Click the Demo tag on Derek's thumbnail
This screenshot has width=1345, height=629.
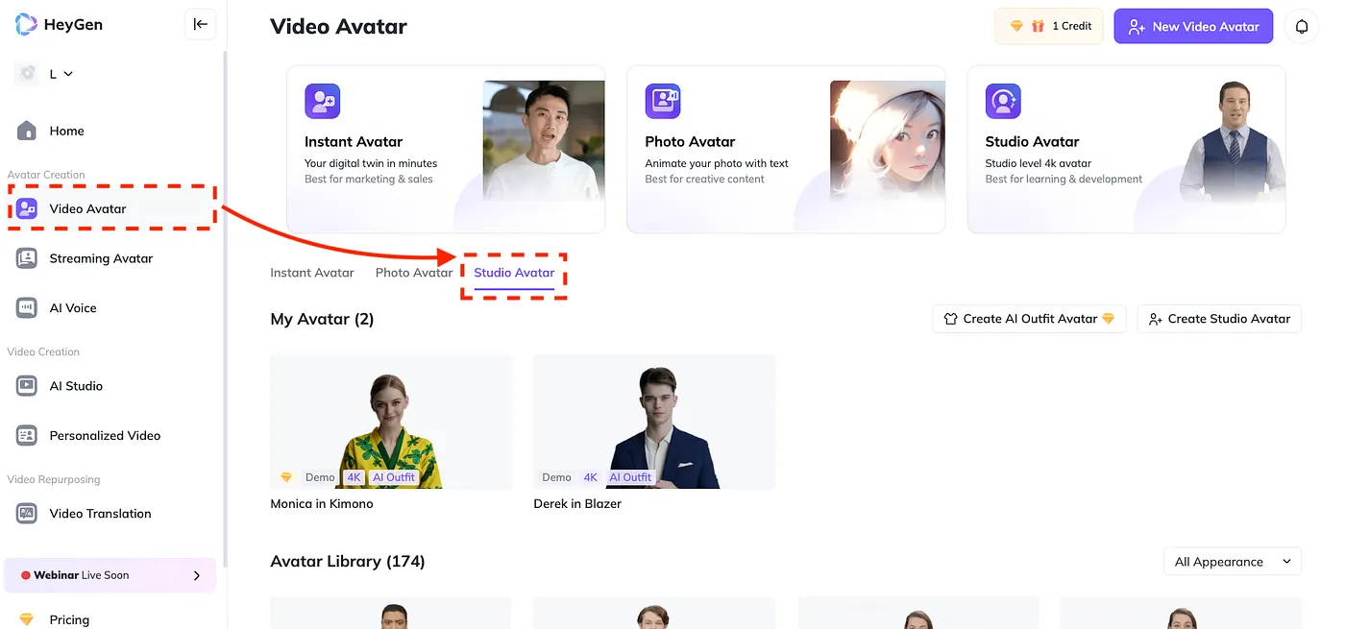point(556,477)
